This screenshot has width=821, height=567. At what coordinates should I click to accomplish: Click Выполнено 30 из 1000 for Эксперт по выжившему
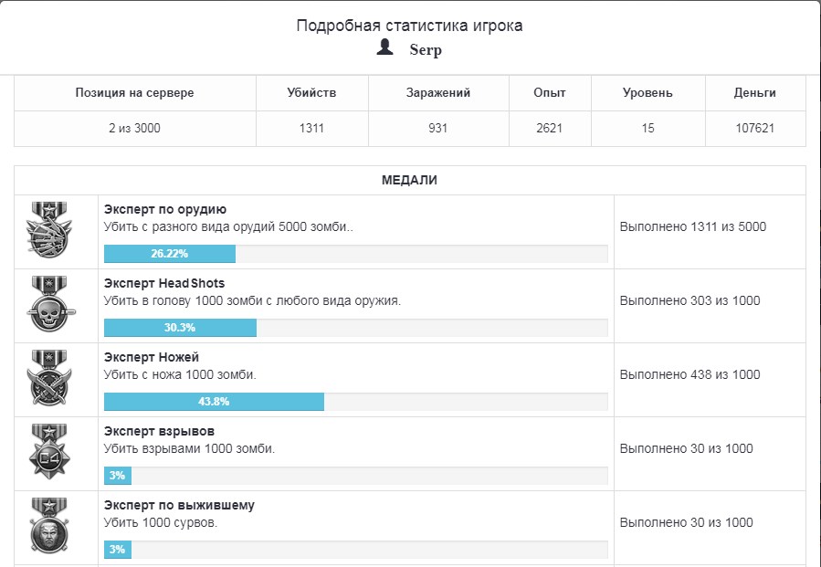687,522
